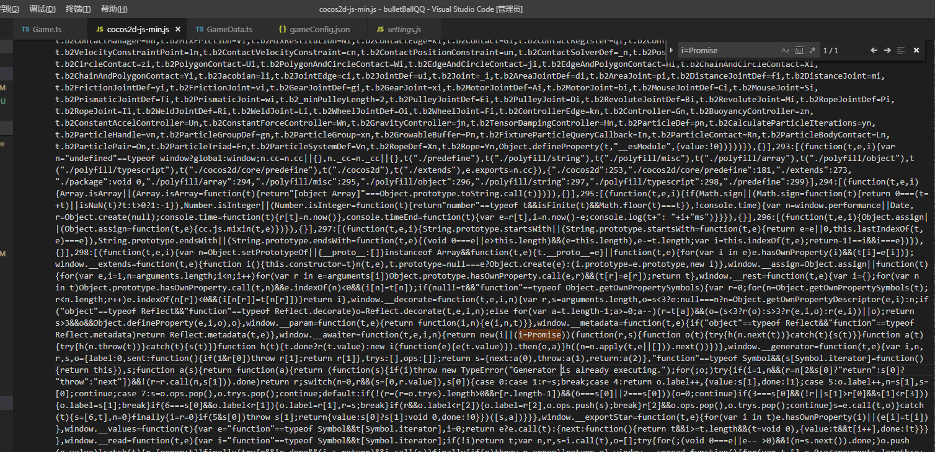Image resolution: width=935 pixels, height=452 pixels.
Task: Click "window.__metadata" in the code
Action: tap(580, 322)
